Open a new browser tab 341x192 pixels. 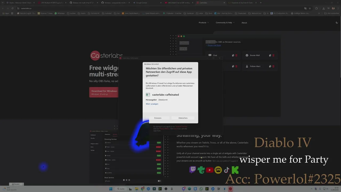coord(261,3)
